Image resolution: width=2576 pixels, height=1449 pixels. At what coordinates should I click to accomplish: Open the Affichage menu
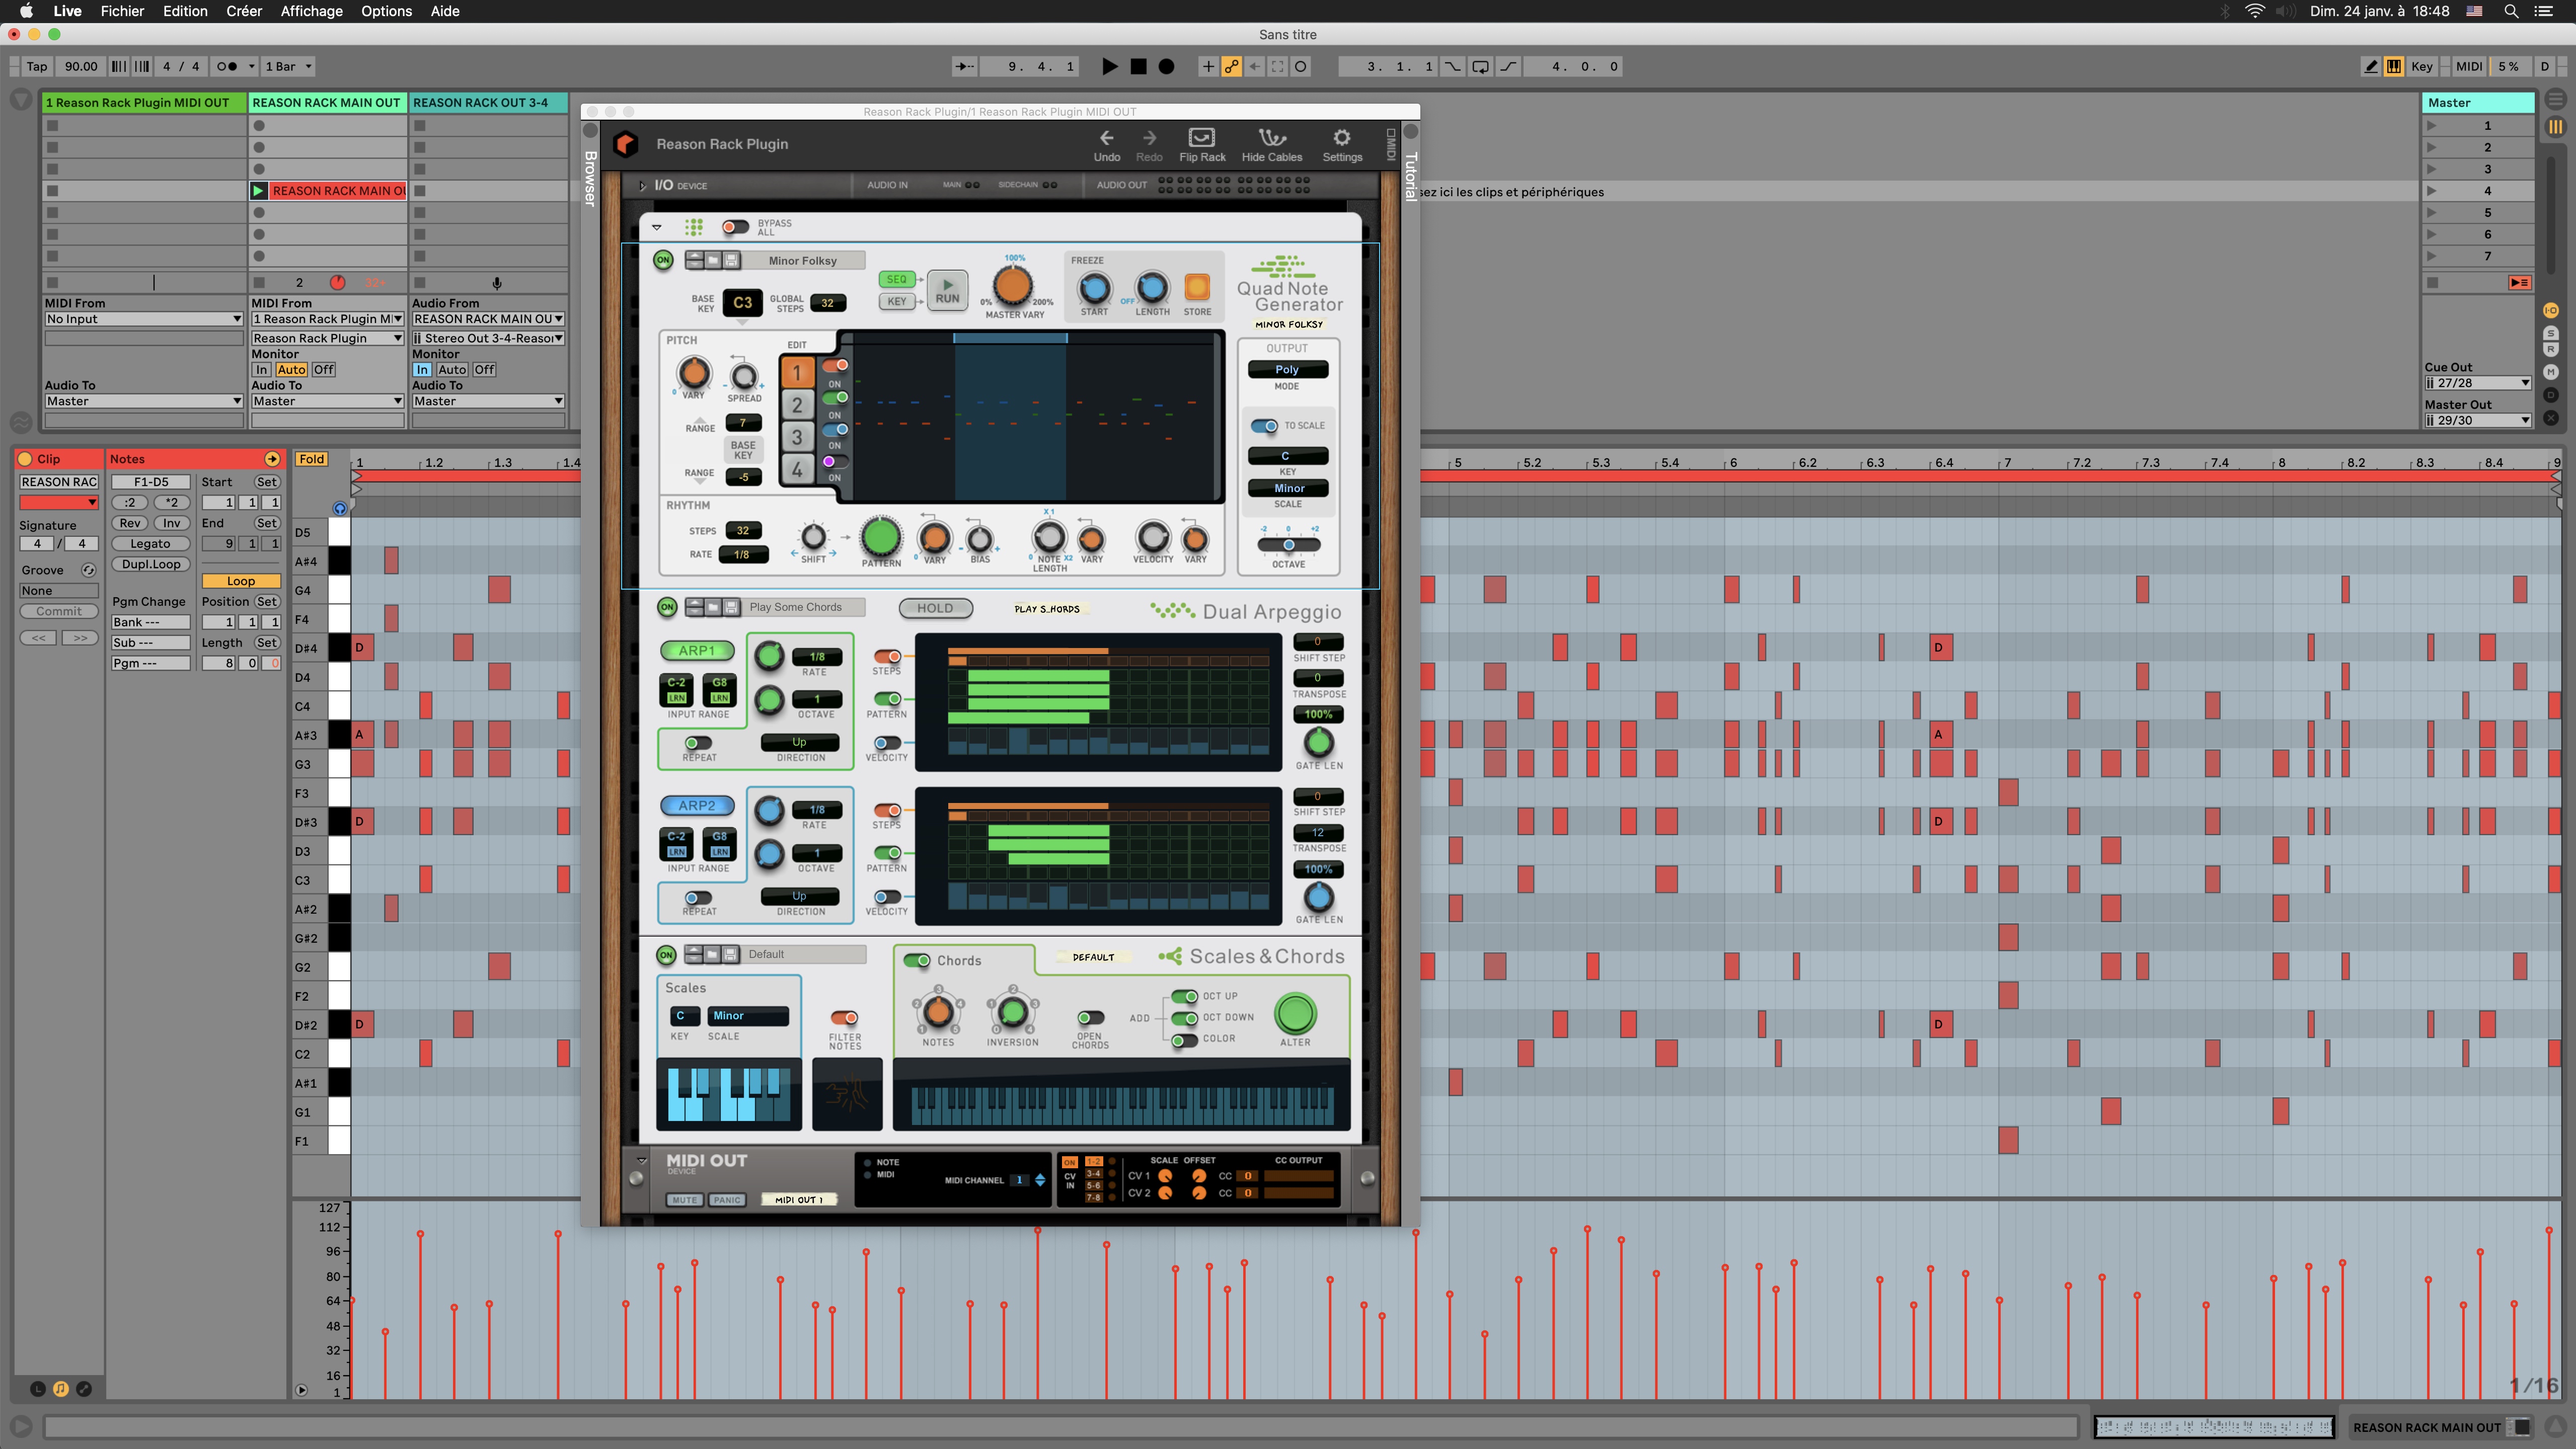point(311,11)
